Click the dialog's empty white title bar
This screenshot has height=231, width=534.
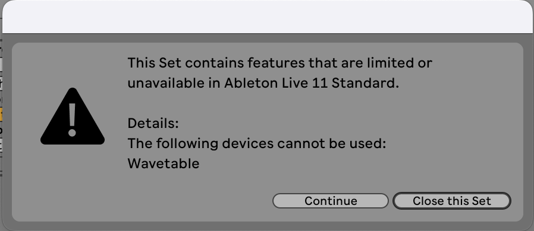point(268,16)
